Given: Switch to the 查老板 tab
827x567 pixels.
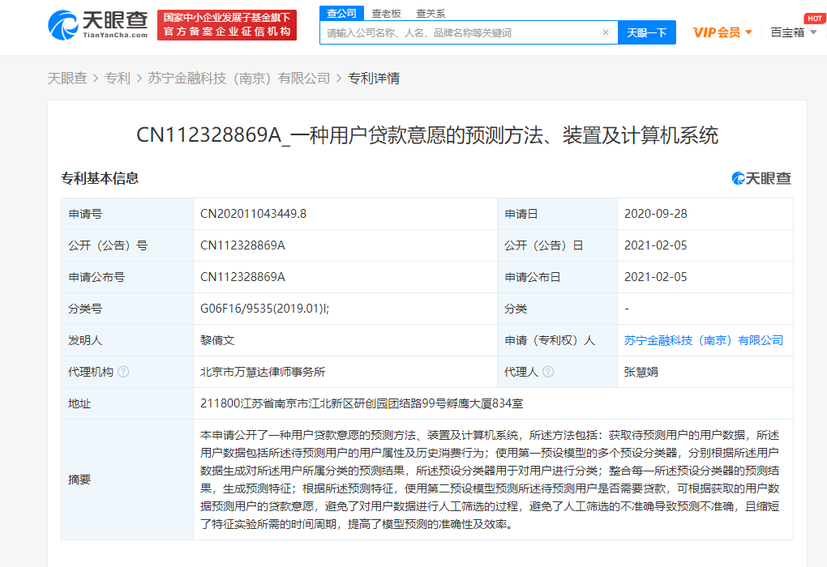Looking at the screenshot, I should coord(386,14).
